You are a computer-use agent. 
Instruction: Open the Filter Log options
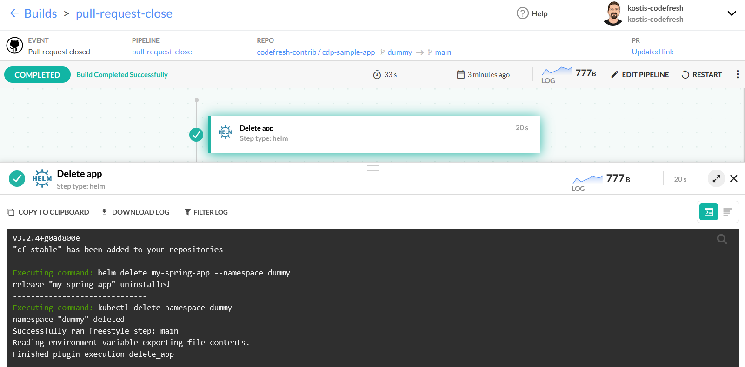[206, 212]
